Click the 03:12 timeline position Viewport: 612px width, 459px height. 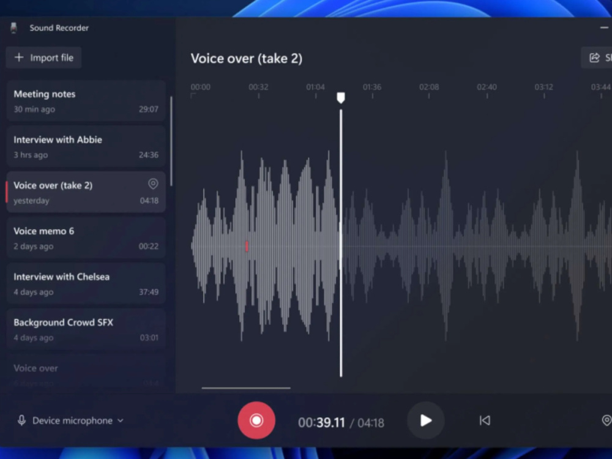pos(543,87)
